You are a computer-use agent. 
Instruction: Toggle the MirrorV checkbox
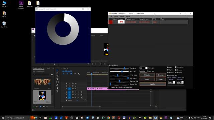pyautogui.click(x=168, y=73)
